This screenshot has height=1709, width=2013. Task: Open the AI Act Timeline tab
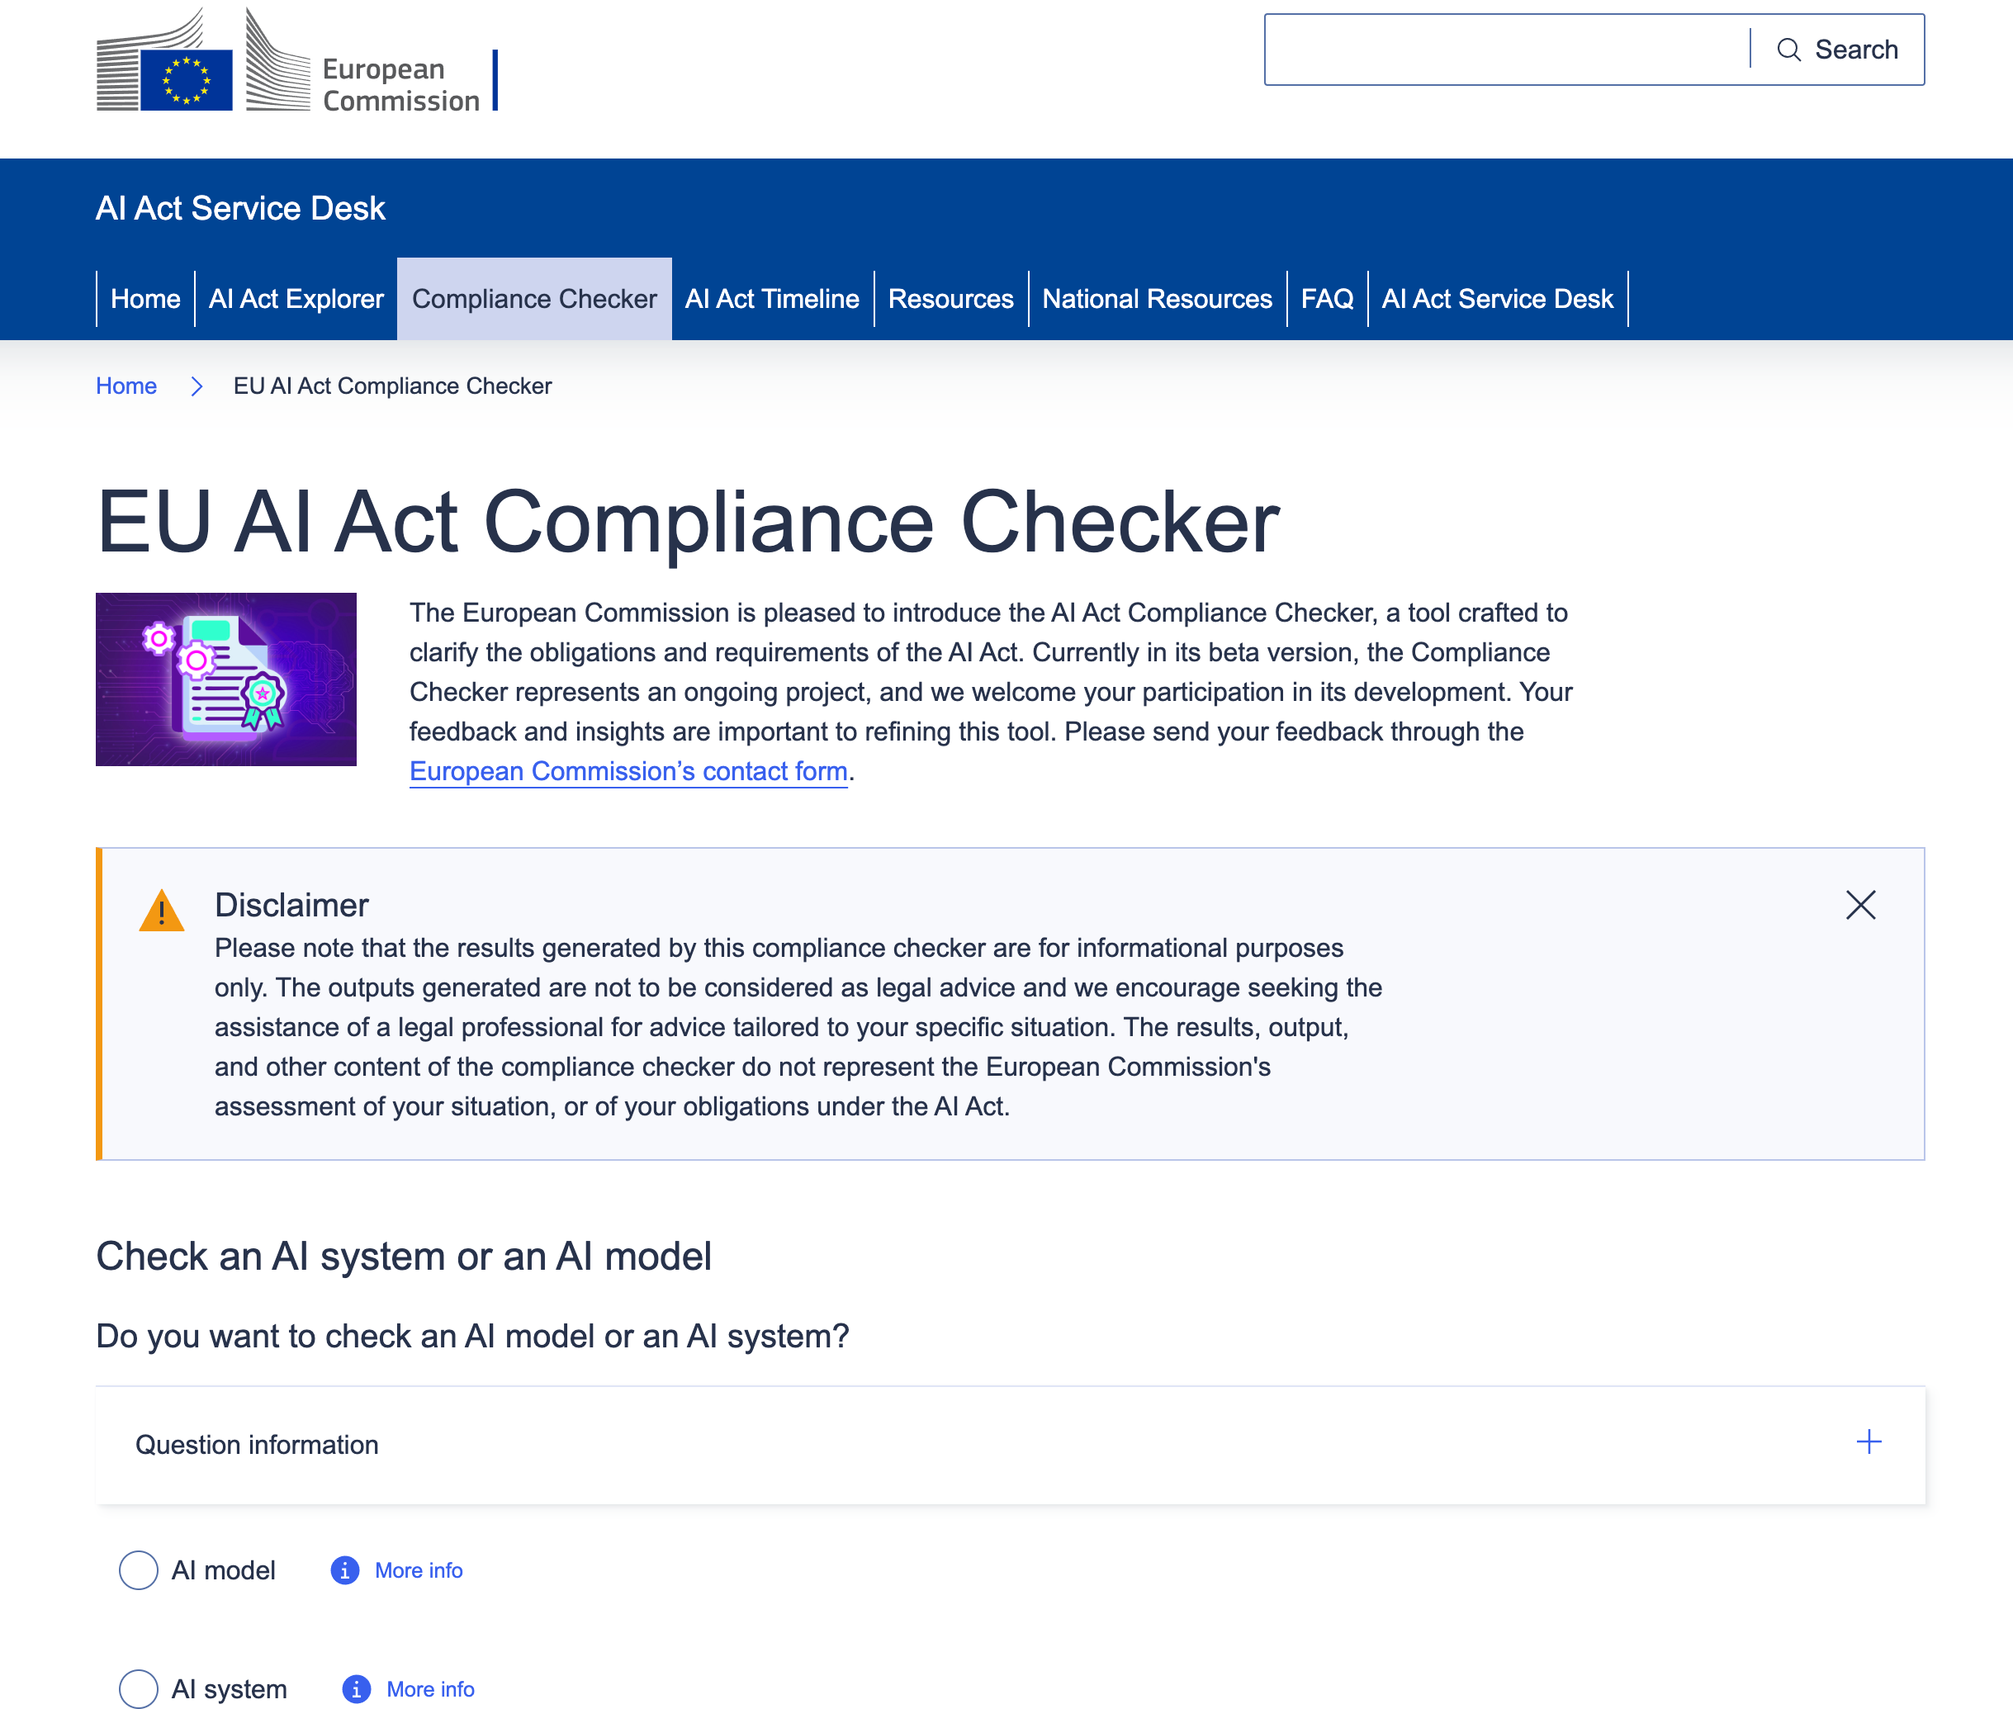(772, 298)
